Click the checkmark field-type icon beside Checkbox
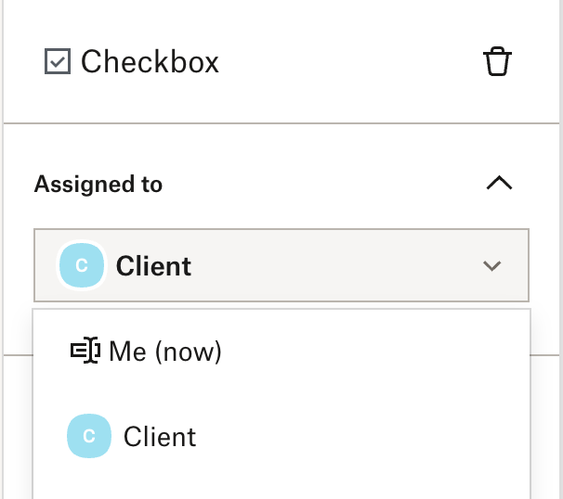 pyautogui.click(x=58, y=61)
